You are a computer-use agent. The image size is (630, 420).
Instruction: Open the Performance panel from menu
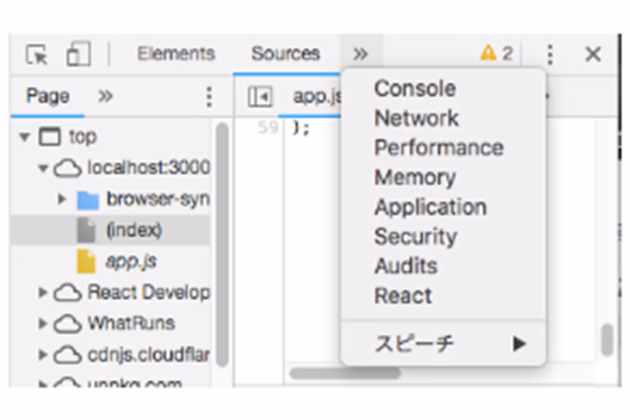438,148
